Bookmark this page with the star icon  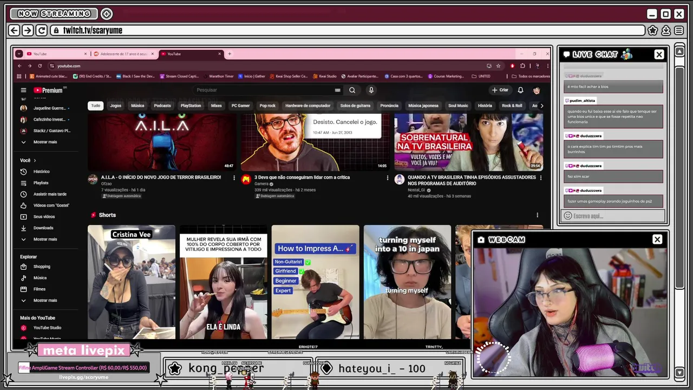point(499,66)
